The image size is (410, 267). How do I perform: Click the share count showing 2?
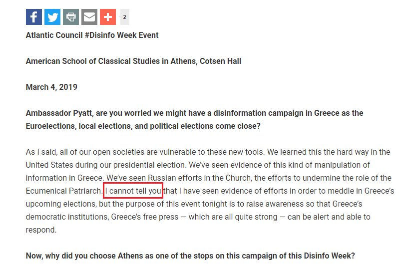pos(124,17)
